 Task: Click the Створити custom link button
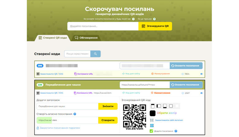coord(108,120)
